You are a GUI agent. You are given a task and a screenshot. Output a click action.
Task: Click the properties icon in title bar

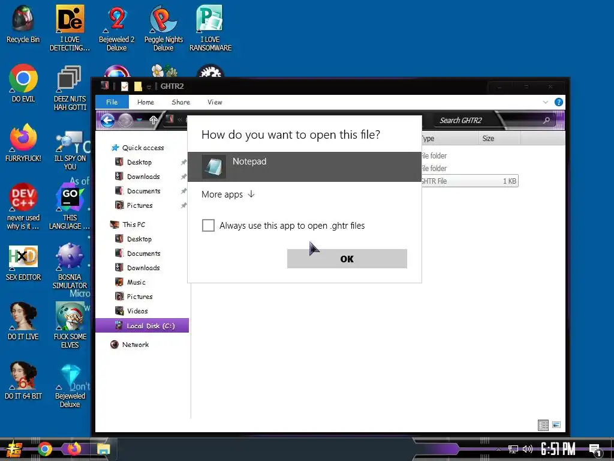(125, 86)
